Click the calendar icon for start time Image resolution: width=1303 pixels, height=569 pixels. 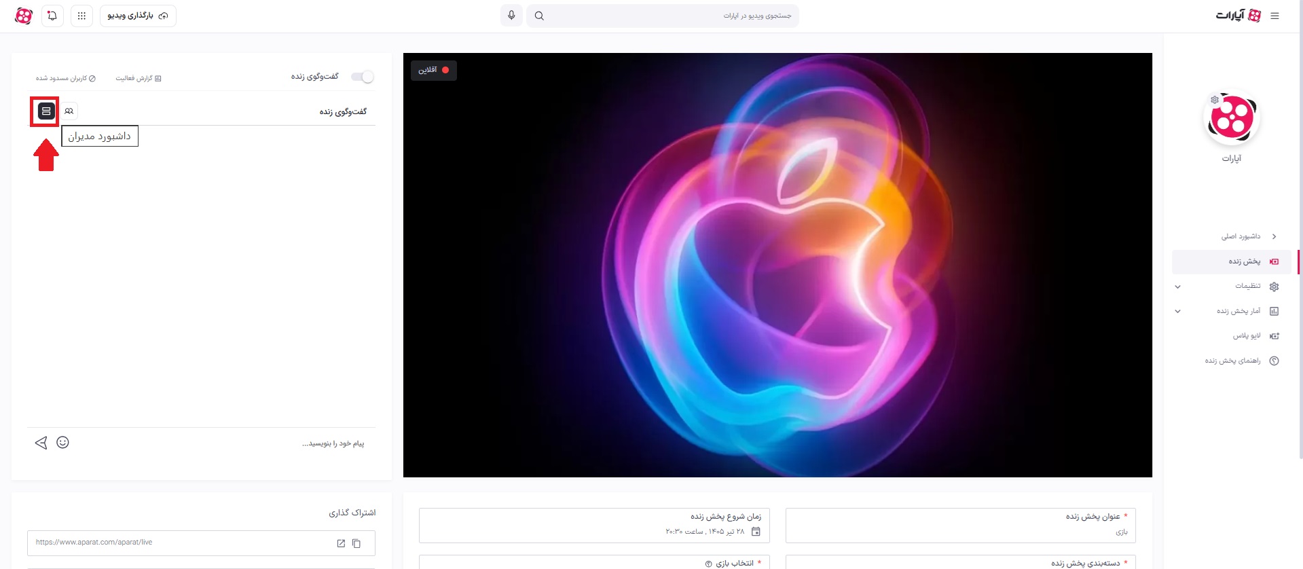[756, 532]
